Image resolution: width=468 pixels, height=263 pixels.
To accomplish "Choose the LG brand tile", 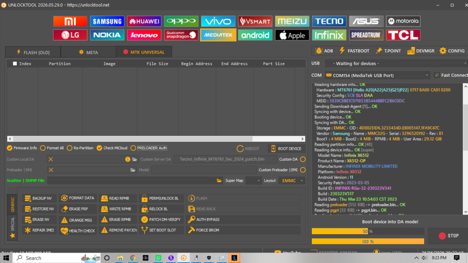I will (70, 35).
